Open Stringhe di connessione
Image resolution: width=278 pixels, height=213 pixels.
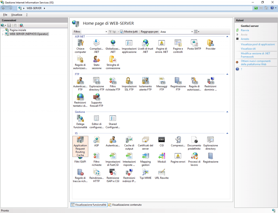point(113,63)
